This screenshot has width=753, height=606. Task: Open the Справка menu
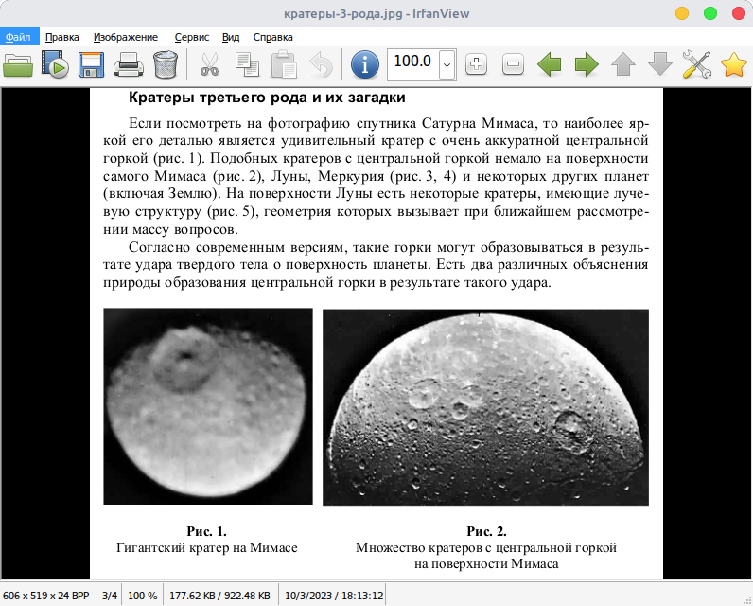(272, 37)
